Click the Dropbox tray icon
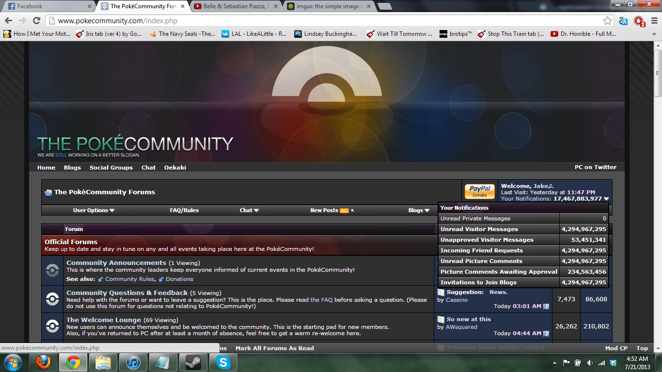This screenshot has height=372, width=662. pyautogui.click(x=613, y=362)
